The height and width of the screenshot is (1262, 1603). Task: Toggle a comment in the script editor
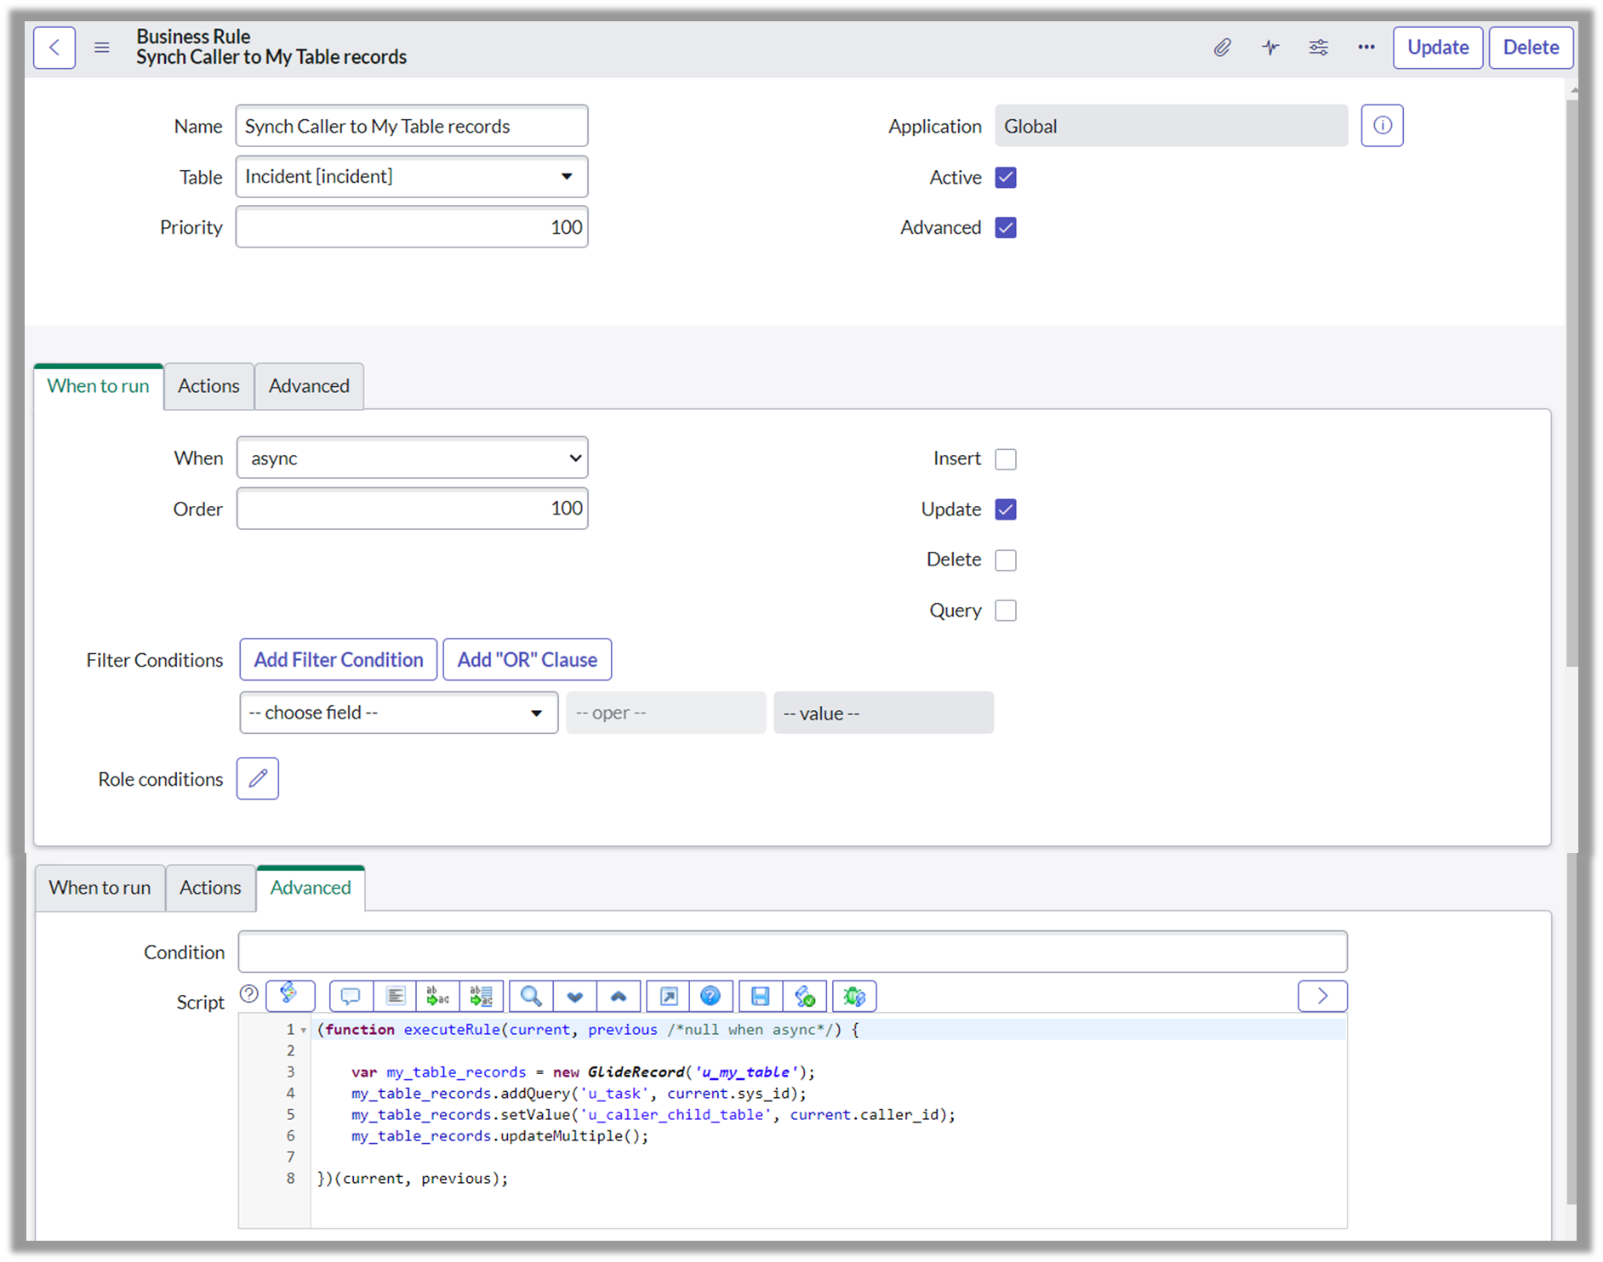(x=350, y=996)
